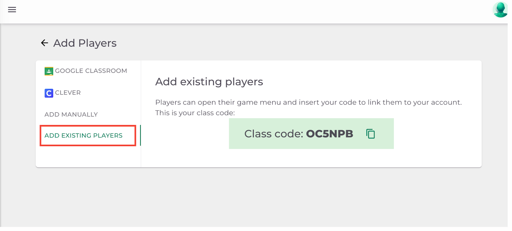Copy the class code with the copy icon
The height and width of the screenshot is (231, 512).
(x=371, y=134)
